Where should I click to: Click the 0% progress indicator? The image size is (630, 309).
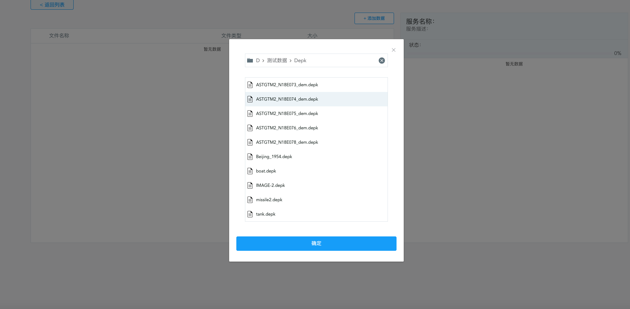(617, 53)
